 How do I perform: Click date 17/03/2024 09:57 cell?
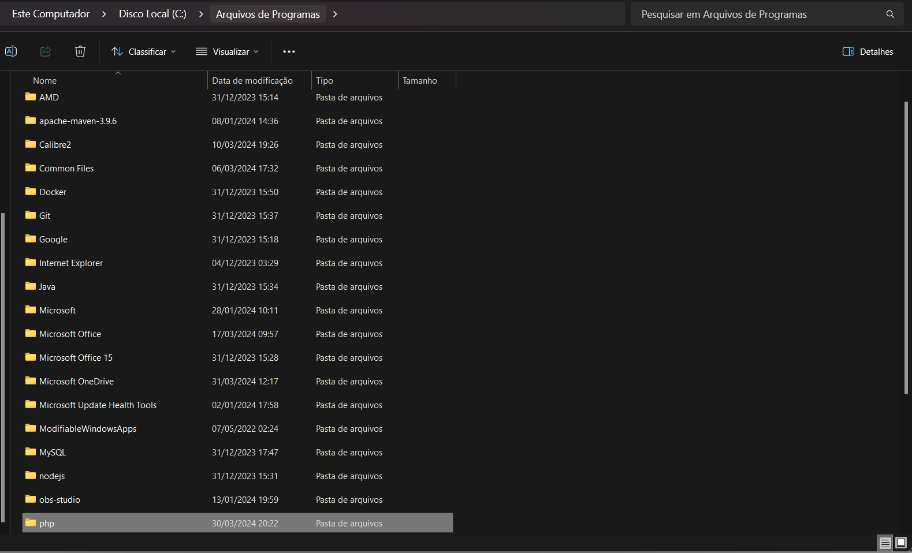[x=245, y=334]
